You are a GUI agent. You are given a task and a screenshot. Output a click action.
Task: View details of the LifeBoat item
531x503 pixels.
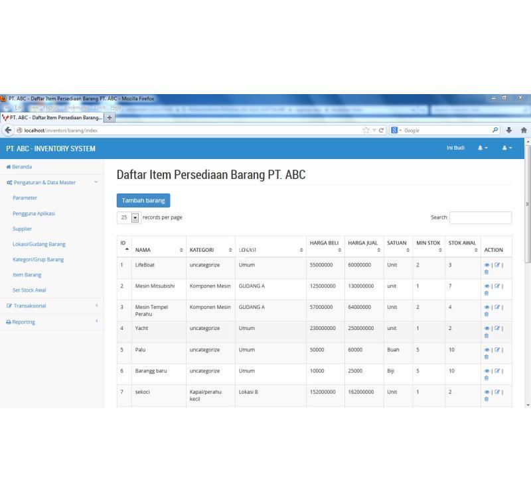(x=488, y=265)
